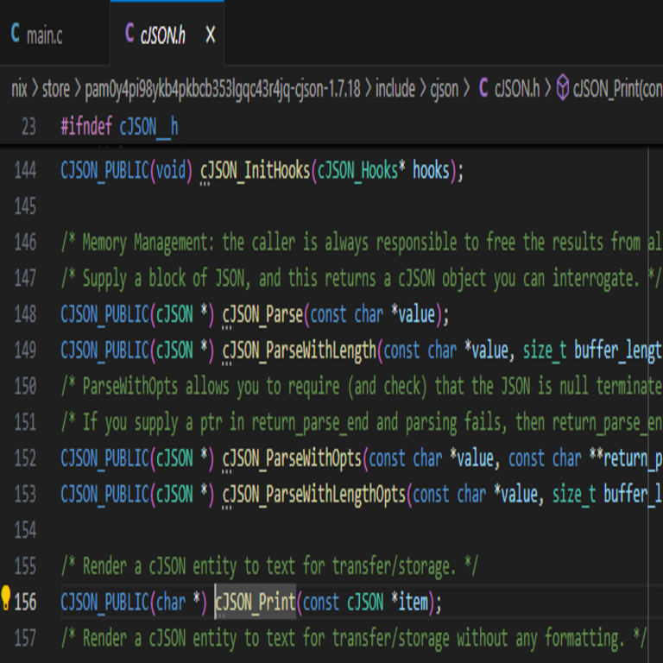663x663 pixels.
Task: Click the C file icon on main.c tab
Action: pyautogui.click(x=15, y=35)
